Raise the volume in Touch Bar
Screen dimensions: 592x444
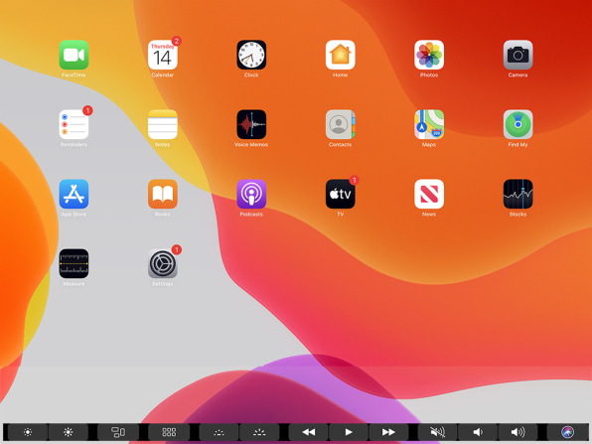pyautogui.click(x=518, y=432)
